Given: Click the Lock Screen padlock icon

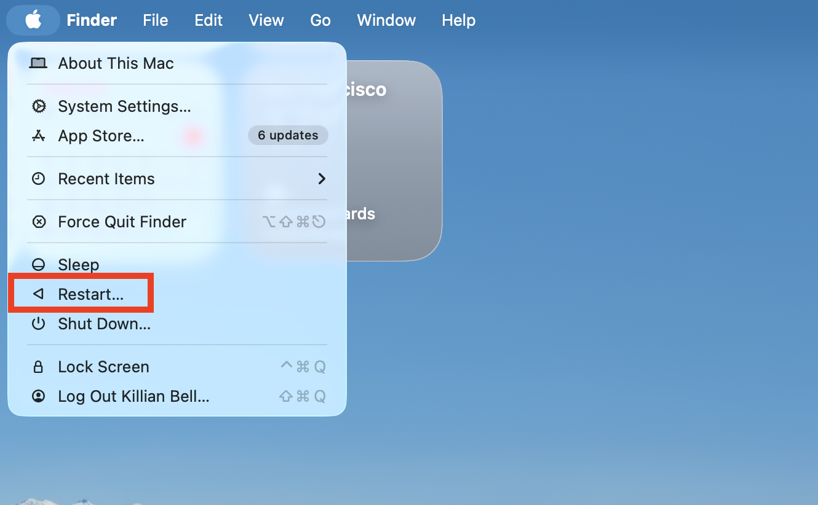Looking at the screenshot, I should coord(38,366).
